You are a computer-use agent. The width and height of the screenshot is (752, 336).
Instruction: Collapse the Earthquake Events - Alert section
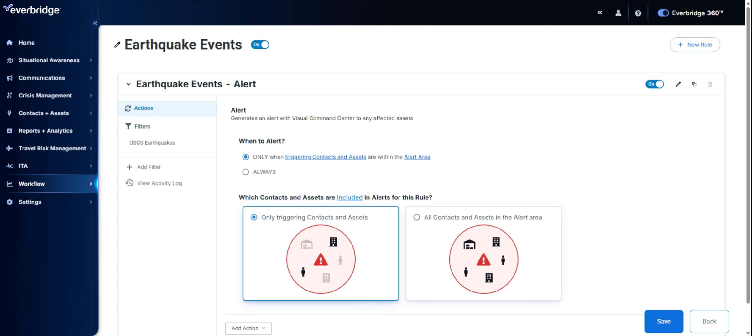tap(128, 84)
